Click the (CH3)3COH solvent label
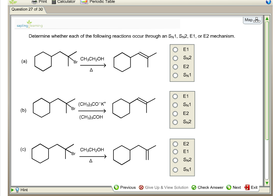Viewport: 275px width, 196px height. [x=91, y=117]
